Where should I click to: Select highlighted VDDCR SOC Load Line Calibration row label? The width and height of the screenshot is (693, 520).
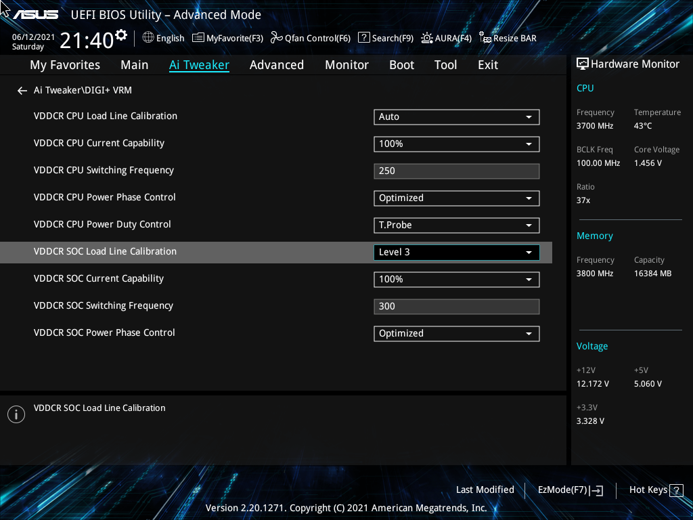pos(105,252)
